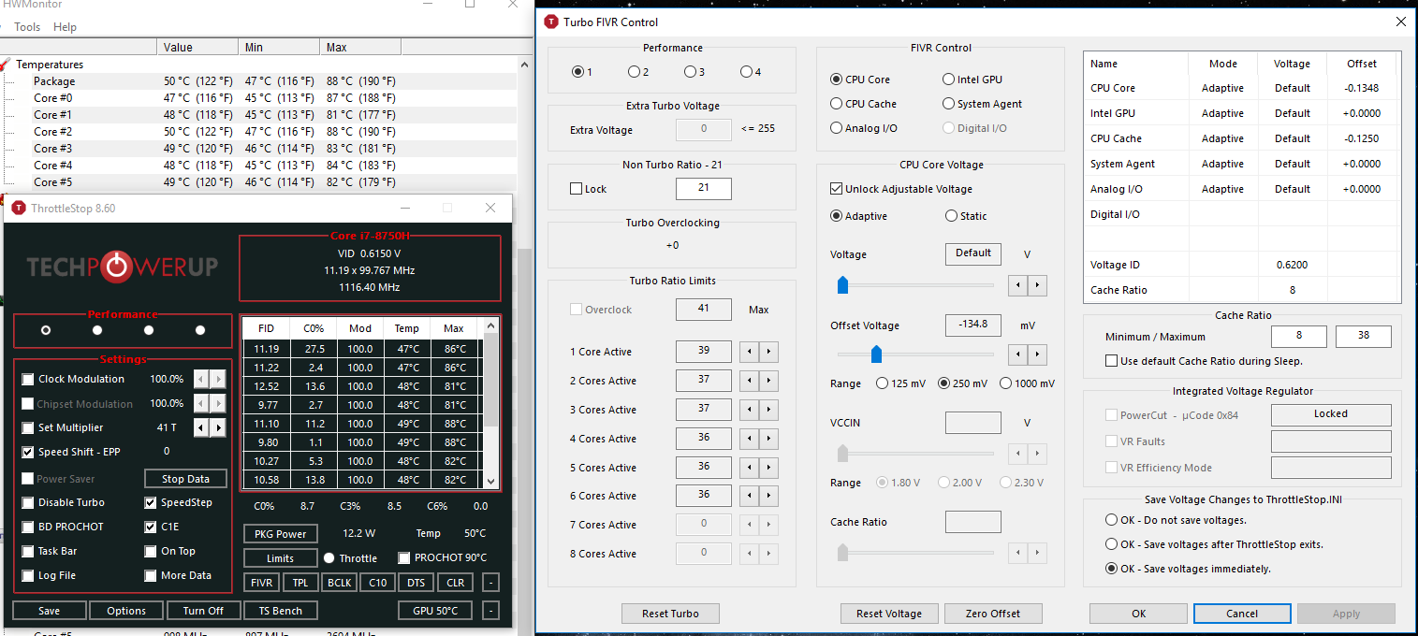This screenshot has height=636, width=1418.
Task: Click the DTS button
Action: click(416, 583)
